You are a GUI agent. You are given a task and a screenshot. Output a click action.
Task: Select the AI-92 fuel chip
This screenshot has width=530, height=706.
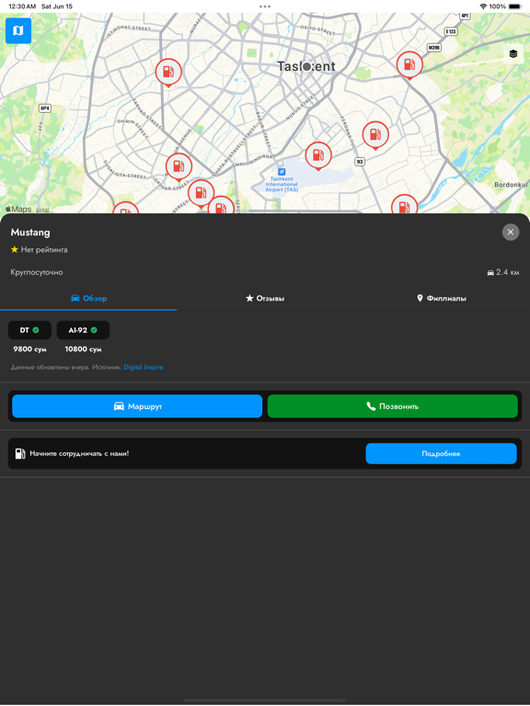(x=83, y=330)
